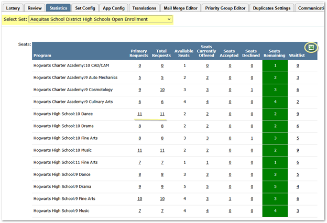The width and height of the screenshot is (327, 223).
Task: Click Primary Requests 5 for Auto Mechanics
Action: pyautogui.click(x=140, y=77)
